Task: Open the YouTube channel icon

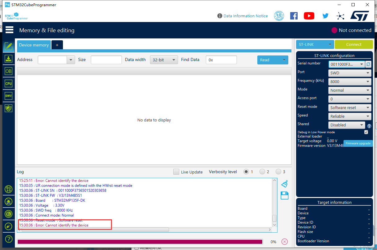Action: [309, 16]
